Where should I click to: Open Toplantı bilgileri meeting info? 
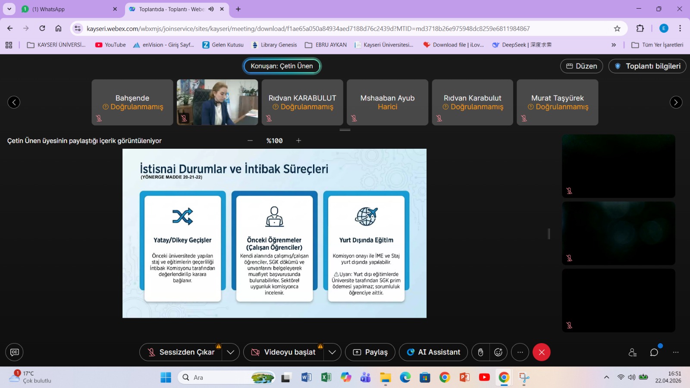tap(647, 66)
